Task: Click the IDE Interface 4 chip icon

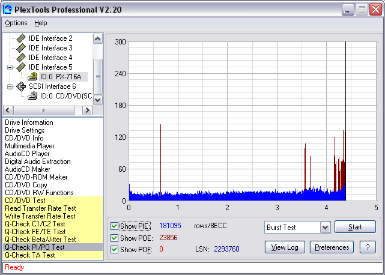Action: (x=21, y=58)
